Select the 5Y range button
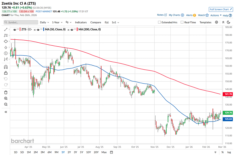236x155 pixels. [82, 152]
